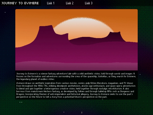
Task: Open Link 3 in the navigation bar
Action: pyautogui.click(x=89, y=3)
